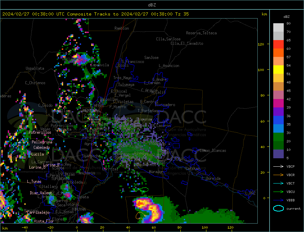
Task: Click the cyan 'current' ellipse legend icon
Action: point(278,208)
